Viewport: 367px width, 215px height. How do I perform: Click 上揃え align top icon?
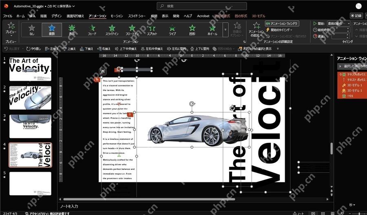64,48
